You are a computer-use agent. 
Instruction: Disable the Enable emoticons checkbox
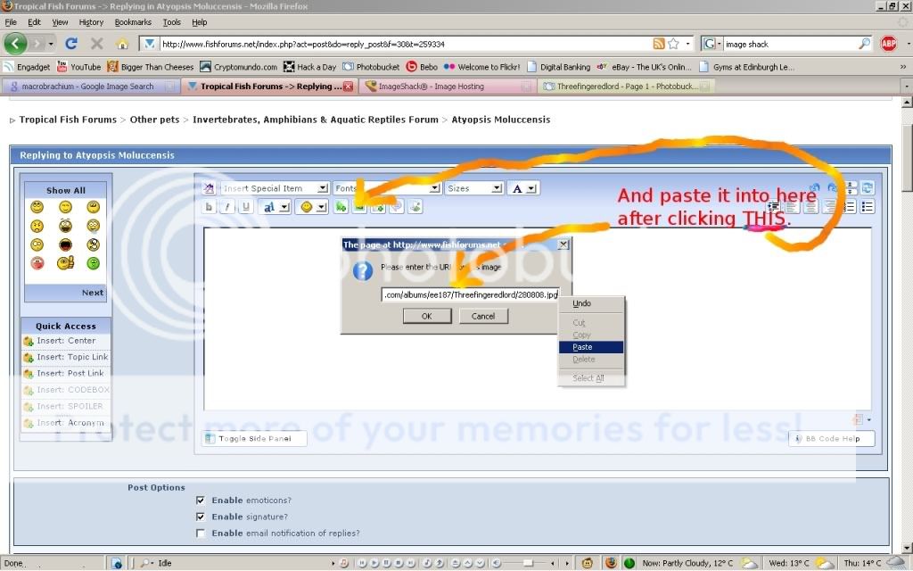202,500
